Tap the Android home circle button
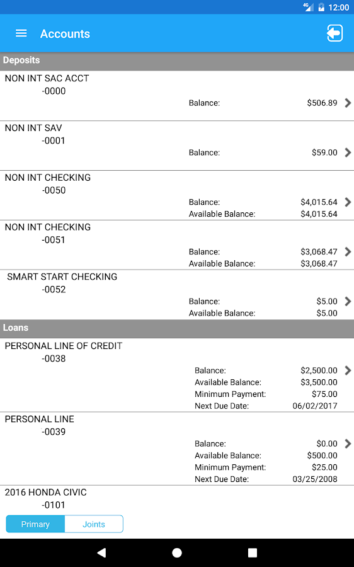 click(177, 553)
